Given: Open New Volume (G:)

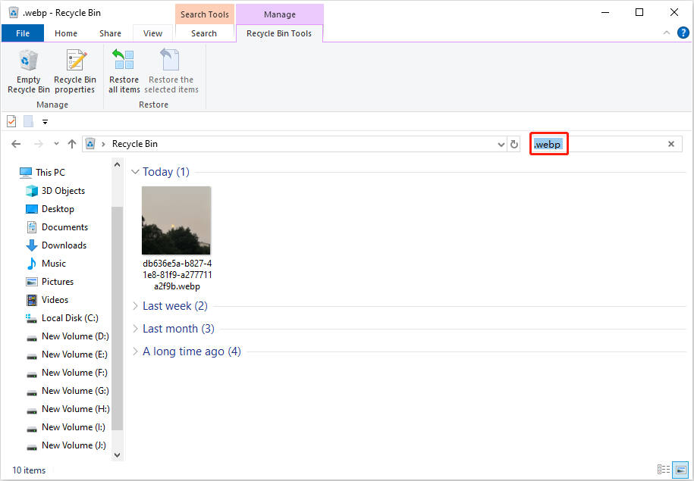Looking at the screenshot, I should click(x=68, y=390).
